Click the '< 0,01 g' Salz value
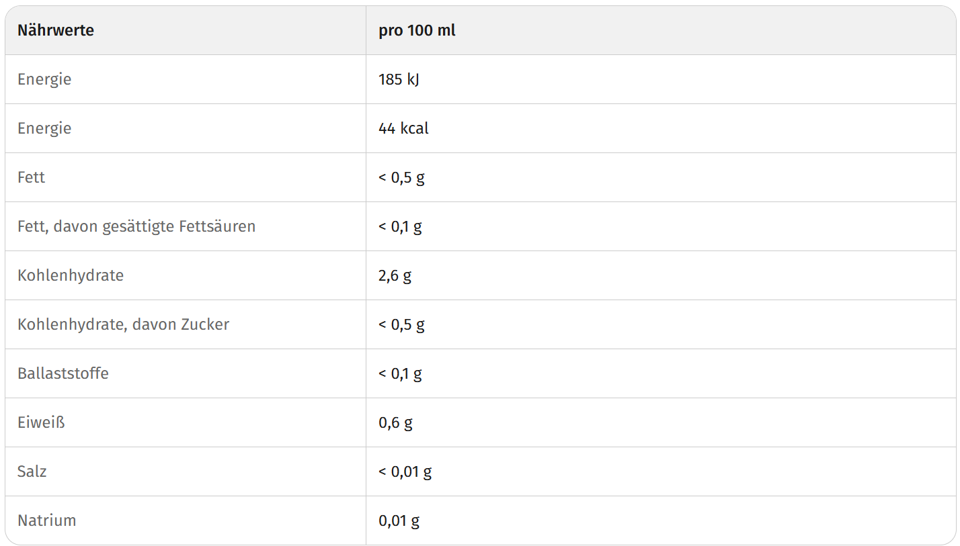The image size is (960, 546). tap(405, 471)
